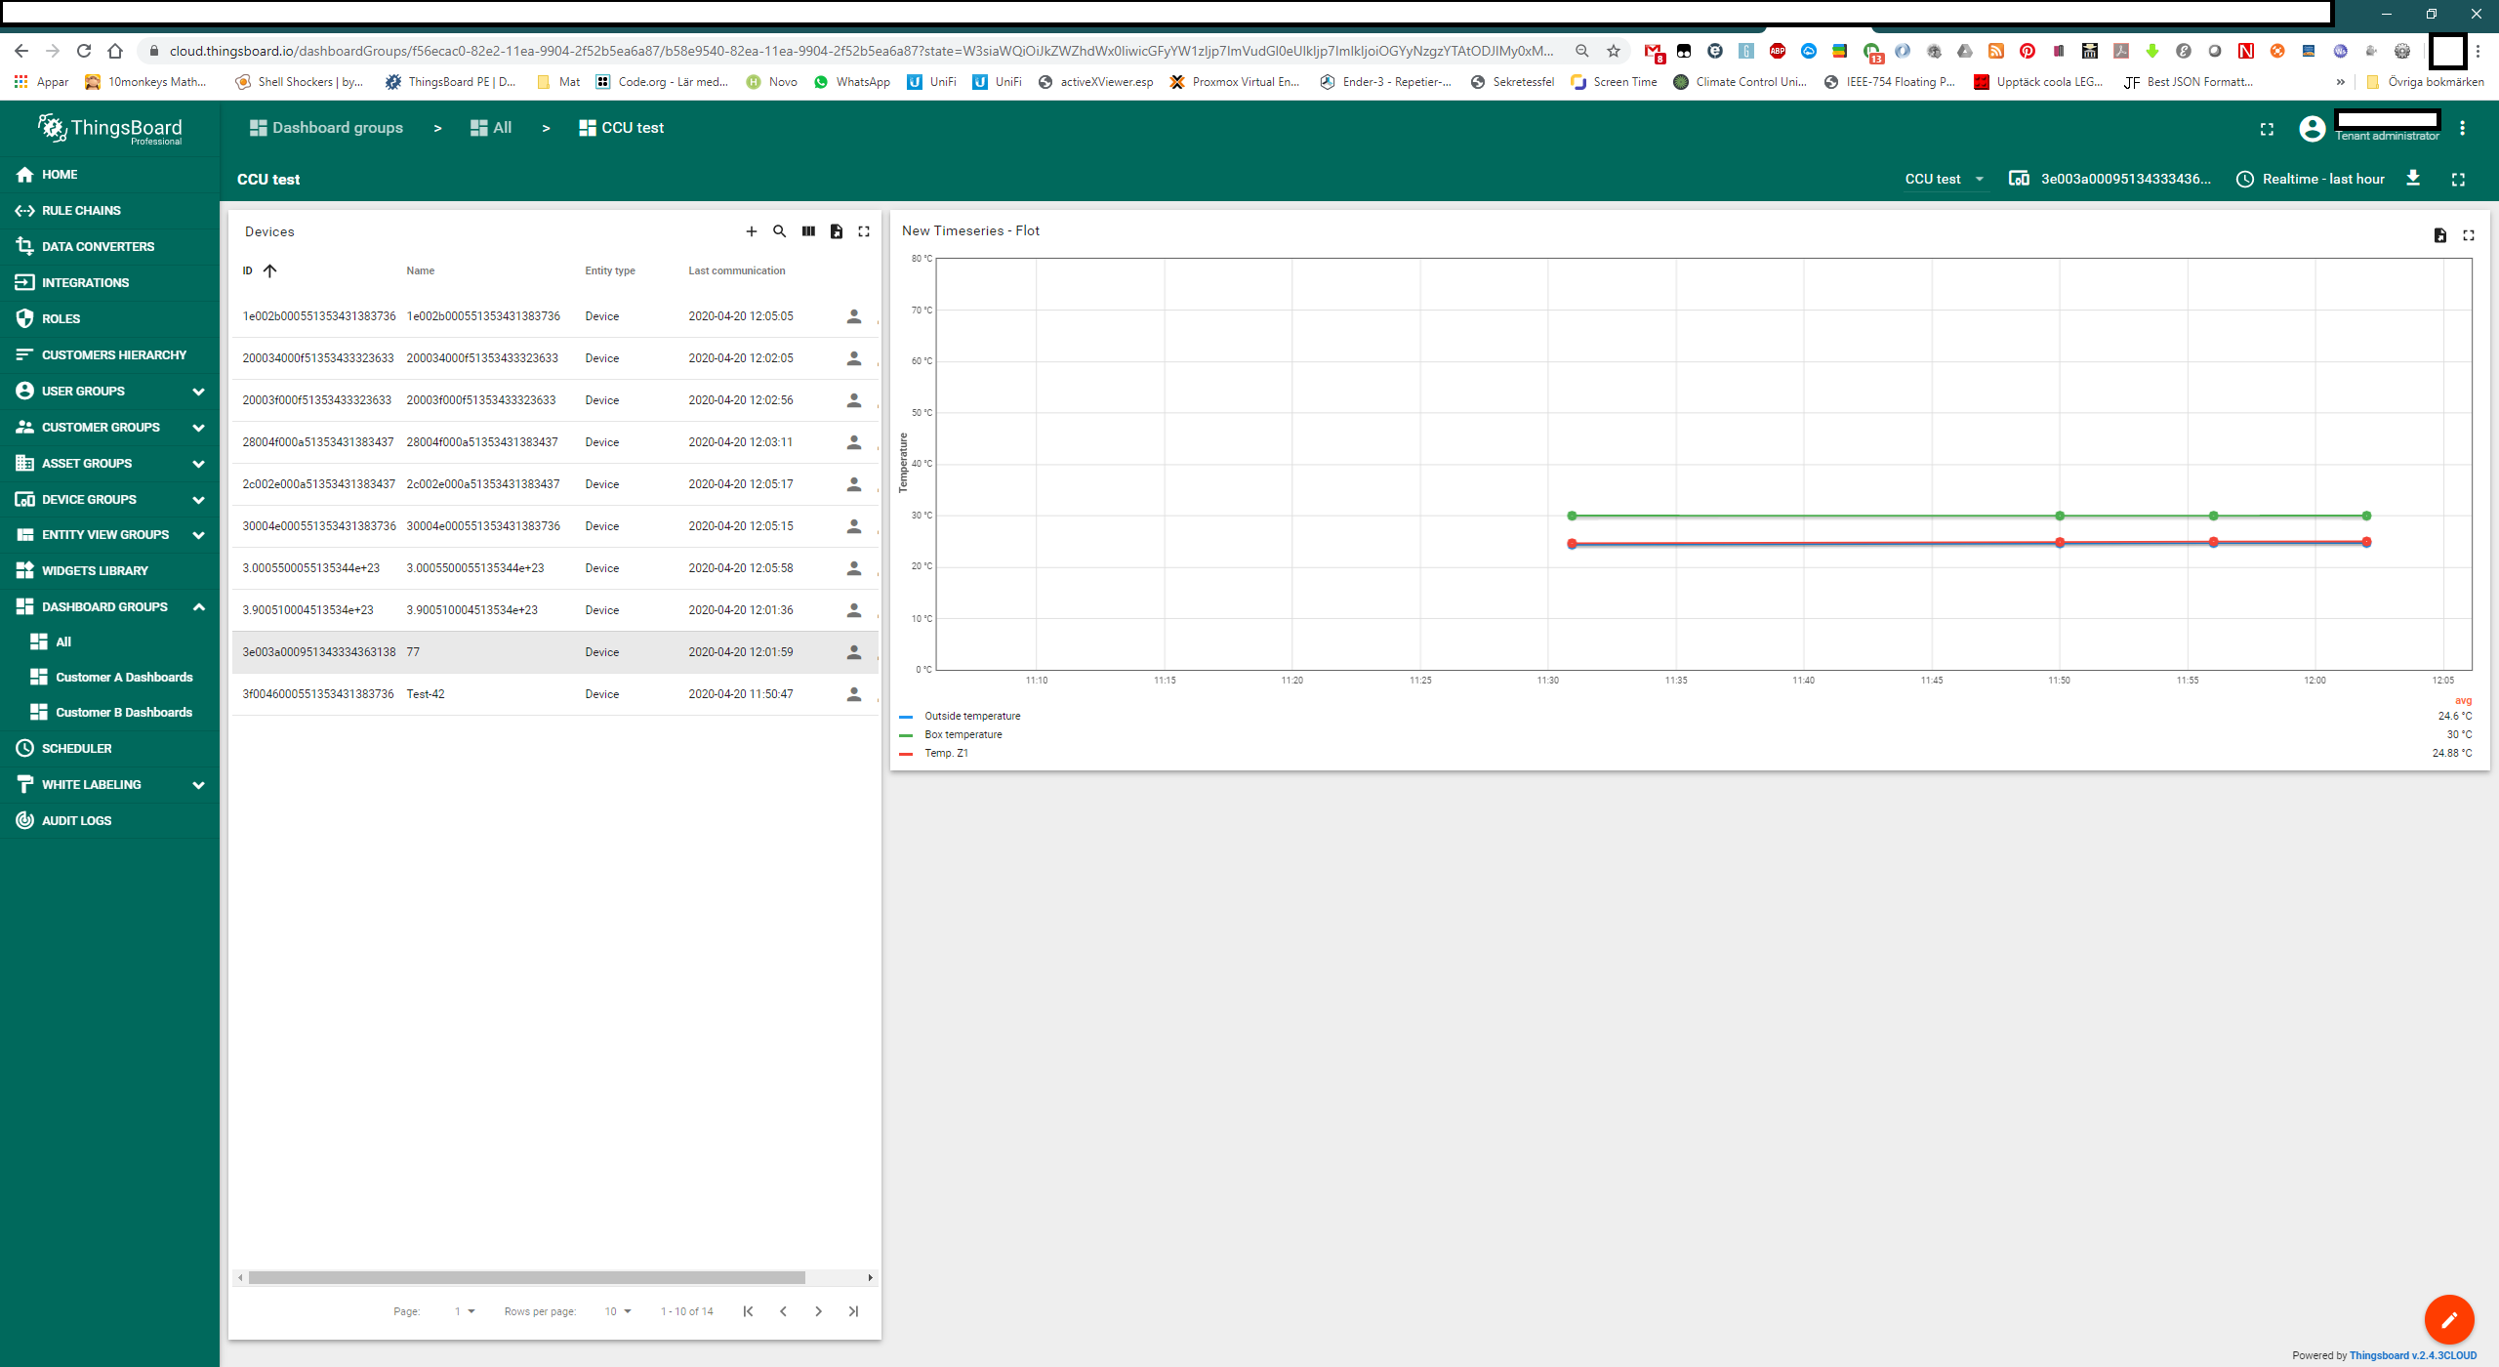
Task: Download the dashboard via the export arrow icon
Action: 2413,179
